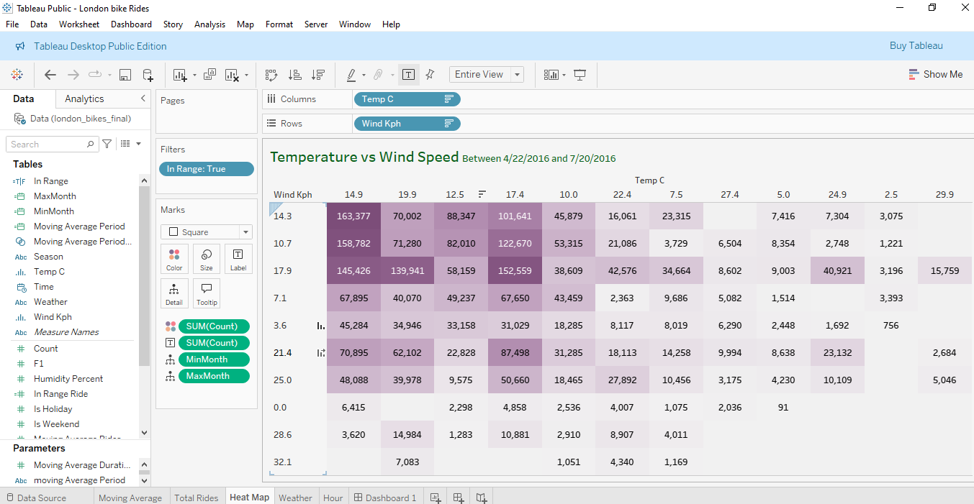Click the Save icon in toolbar
The image size is (974, 504).
pyautogui.click(x=125, y=75)
